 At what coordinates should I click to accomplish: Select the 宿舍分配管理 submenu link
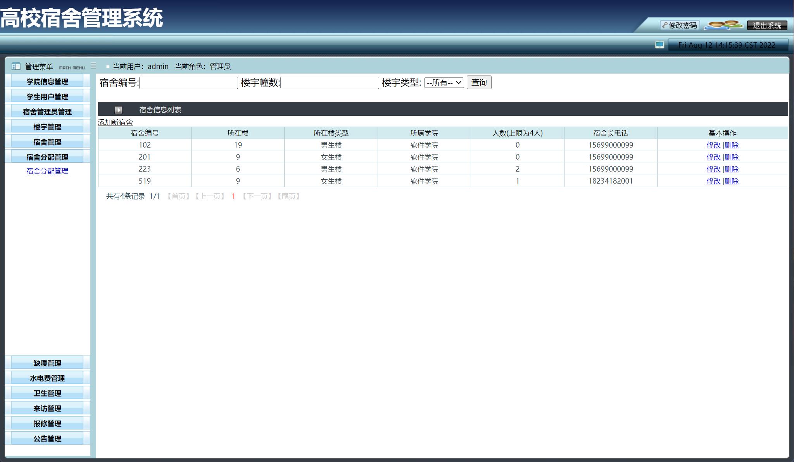pos(47,171)
